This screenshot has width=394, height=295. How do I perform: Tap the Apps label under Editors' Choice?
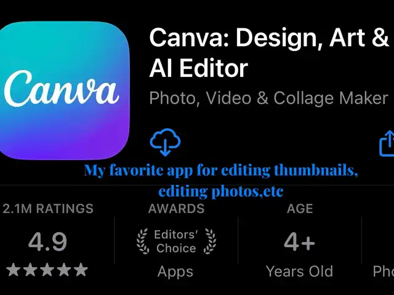175,272
